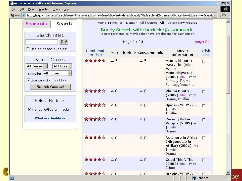Viewport: 242px width, 181px height.
Task: Open info link for Phone Booth
Action: (x=182, y=95)
